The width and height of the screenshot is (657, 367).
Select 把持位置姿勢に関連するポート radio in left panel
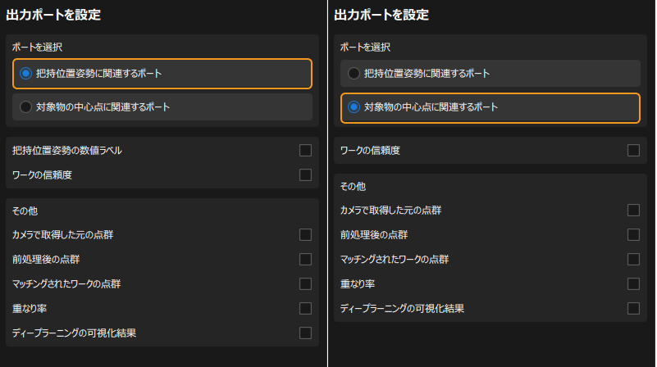click(x=26, y=74)
